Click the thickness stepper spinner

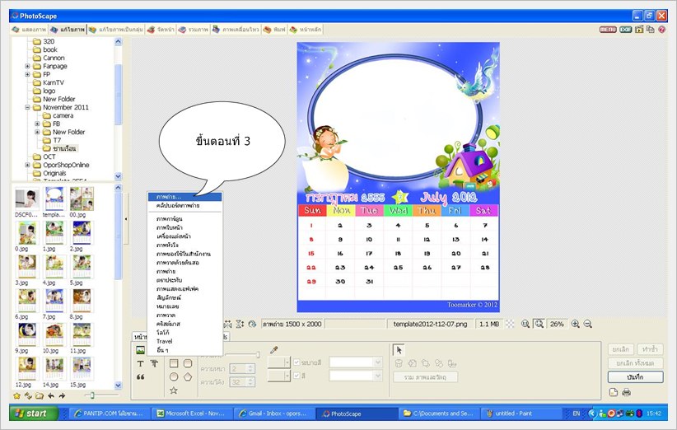tap(250, 369)
